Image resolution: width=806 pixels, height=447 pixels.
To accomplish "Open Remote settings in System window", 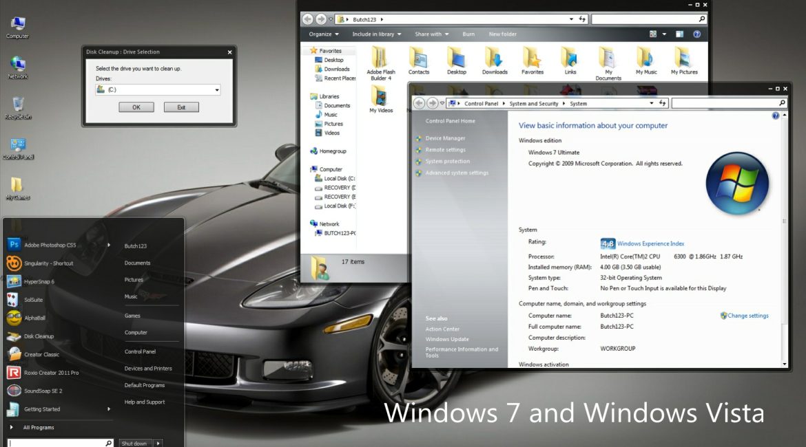I will (445, 150).
